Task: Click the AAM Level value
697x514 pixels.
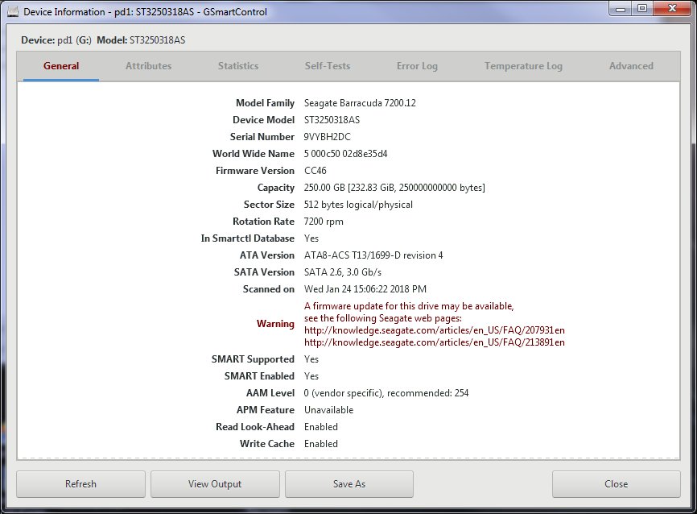Action: (386, 393)
